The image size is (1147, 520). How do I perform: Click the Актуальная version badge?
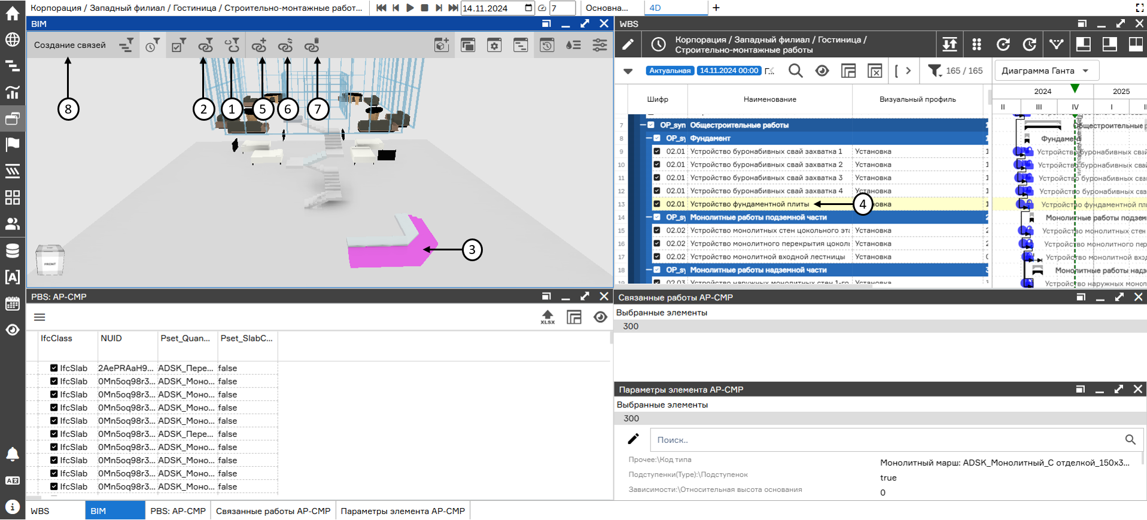click(x=670, y=71)
